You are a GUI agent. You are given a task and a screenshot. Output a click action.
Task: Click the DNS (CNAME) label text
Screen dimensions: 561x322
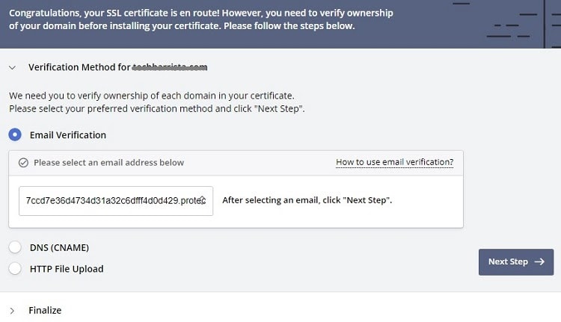(59, 247)
